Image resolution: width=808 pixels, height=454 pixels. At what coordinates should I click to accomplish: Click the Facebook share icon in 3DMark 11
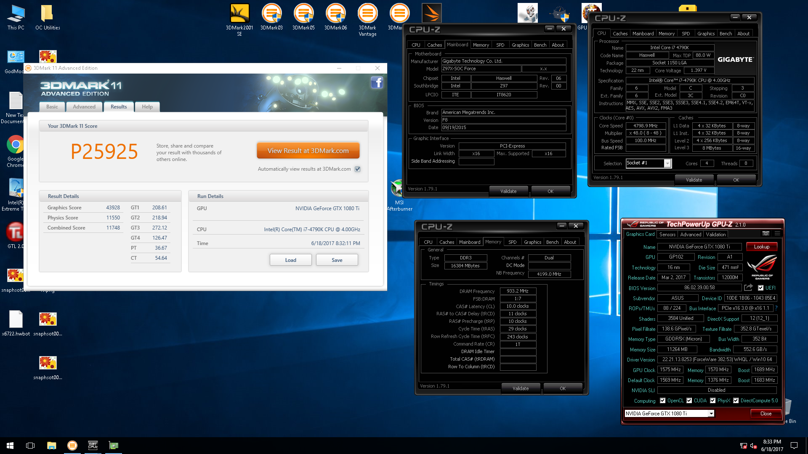377,82
